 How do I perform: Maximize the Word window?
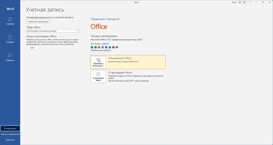pos(263,2)
